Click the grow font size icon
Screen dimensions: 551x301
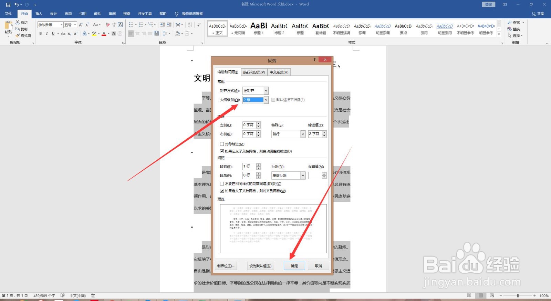81,25
